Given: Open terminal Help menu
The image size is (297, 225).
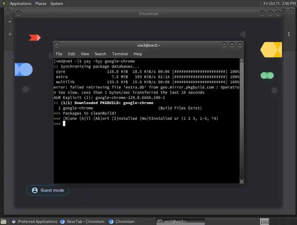Looking at the screenshot, I should click(x=138, y=54).
